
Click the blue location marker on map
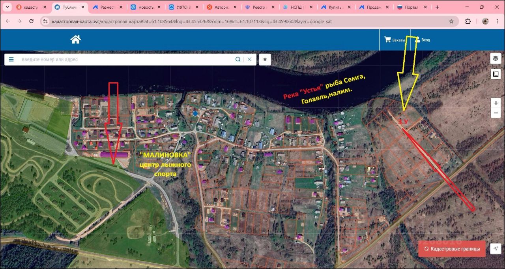[x=195, y=113]
